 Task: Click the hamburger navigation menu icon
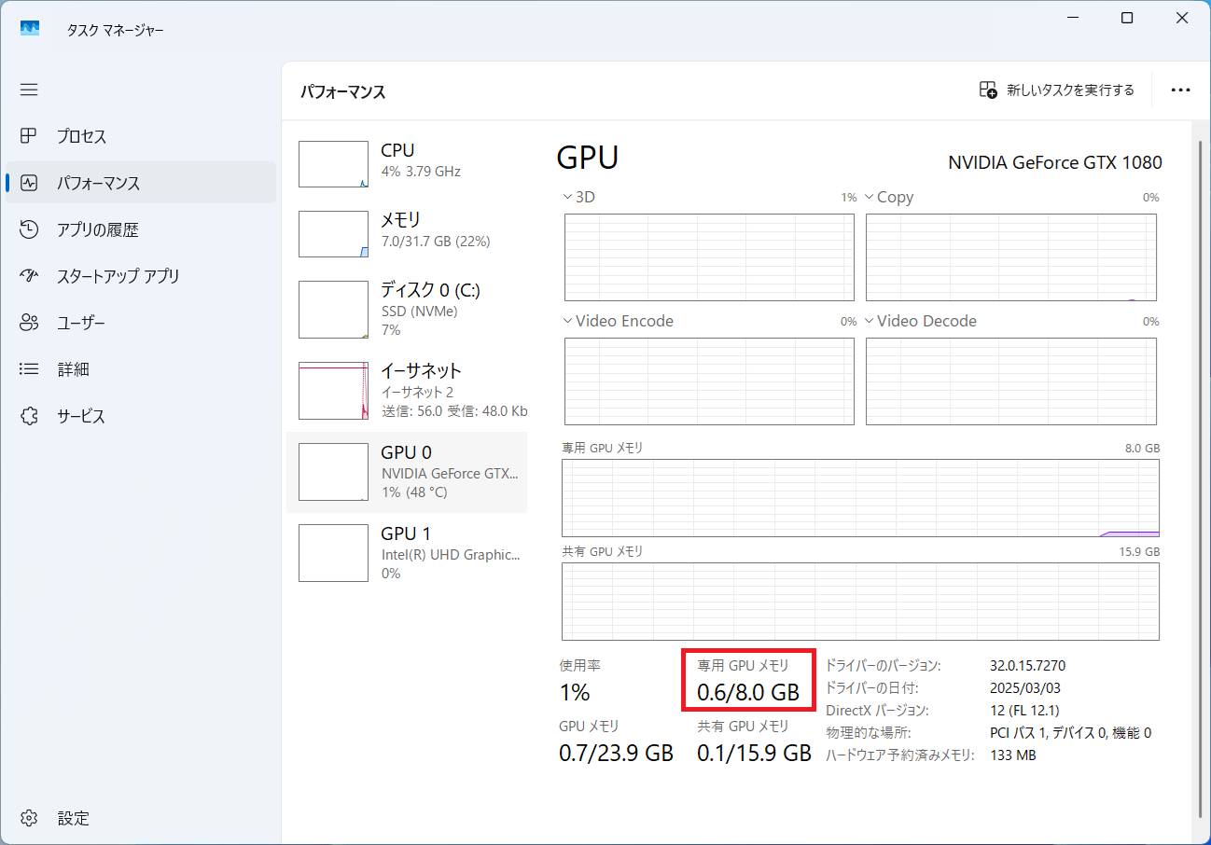tap(29, 90)
